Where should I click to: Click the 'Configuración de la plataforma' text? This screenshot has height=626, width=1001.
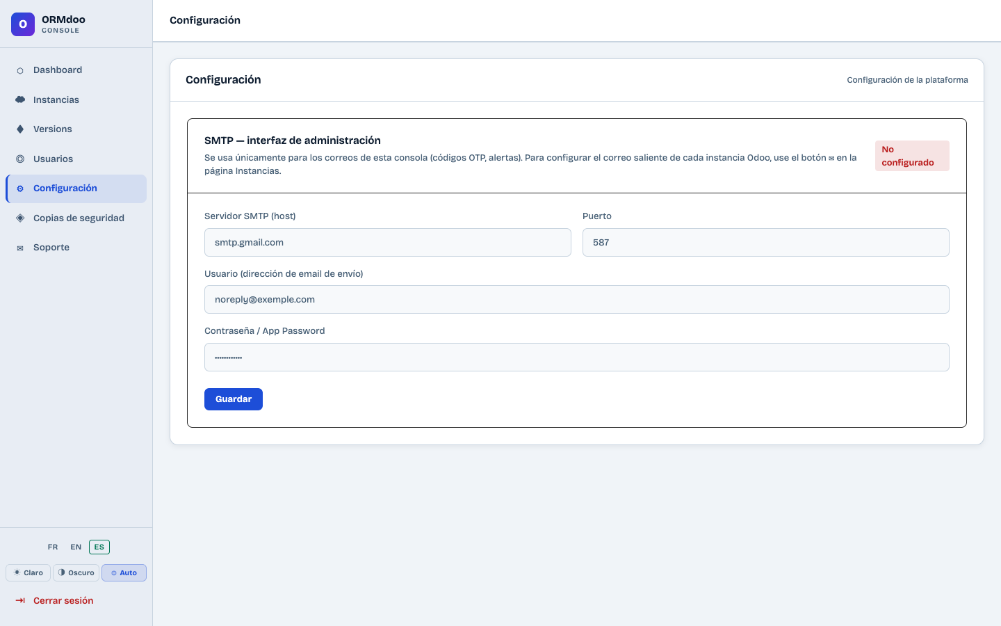pos(907,80)
